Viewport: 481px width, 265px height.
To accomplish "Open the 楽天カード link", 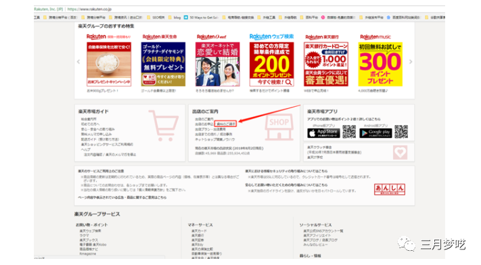I will click(x=199, y=231).
